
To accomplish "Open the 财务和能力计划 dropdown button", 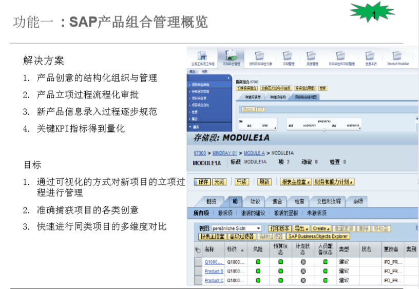I will tap(334, 182).
